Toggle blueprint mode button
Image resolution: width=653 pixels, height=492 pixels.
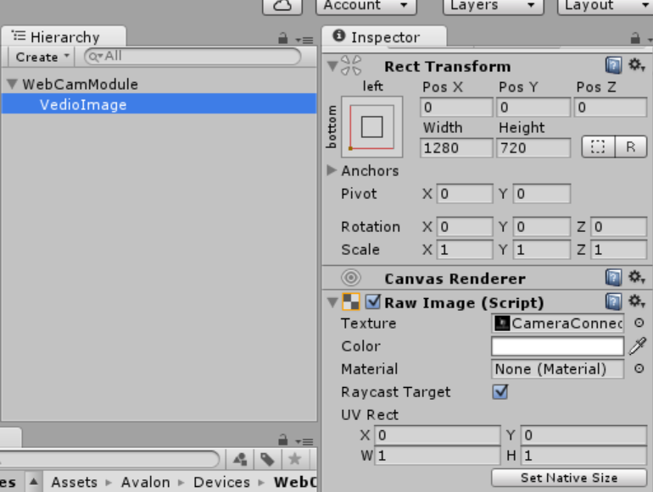coord(598,146)
